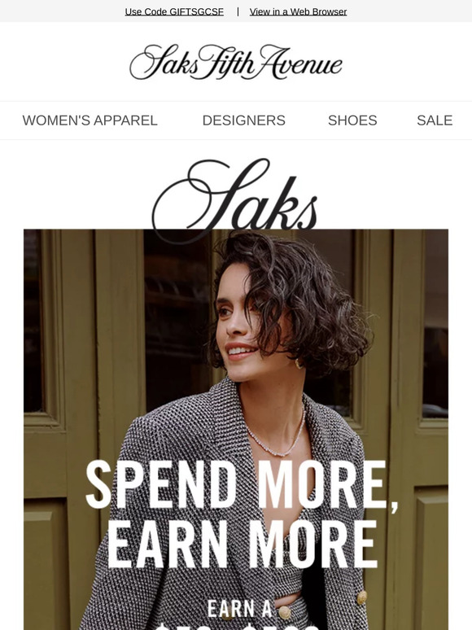Open the Use Code GIFTSGCSF link

[174, 11]
